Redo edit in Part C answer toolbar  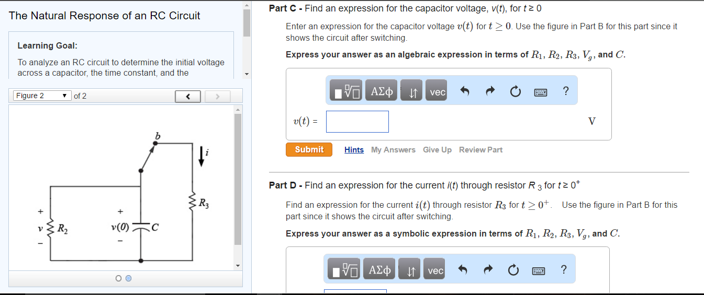(490, 92)
